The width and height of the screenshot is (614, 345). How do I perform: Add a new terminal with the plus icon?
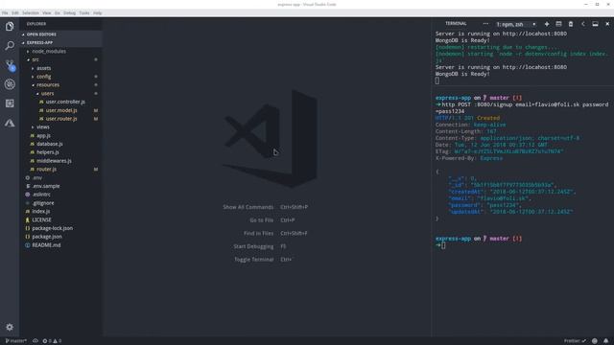coord(547,24)
